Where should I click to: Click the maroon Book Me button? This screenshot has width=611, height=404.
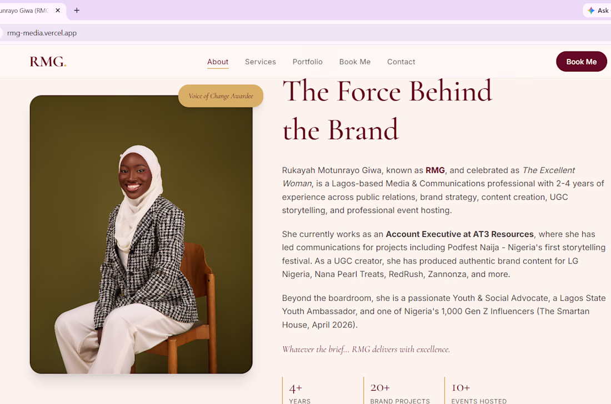(x=582, y=62)
